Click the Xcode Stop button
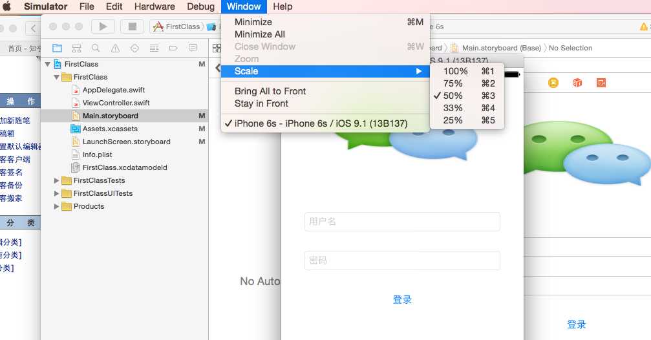This screenshot has height=340, width=651. (x=132, y=27)
